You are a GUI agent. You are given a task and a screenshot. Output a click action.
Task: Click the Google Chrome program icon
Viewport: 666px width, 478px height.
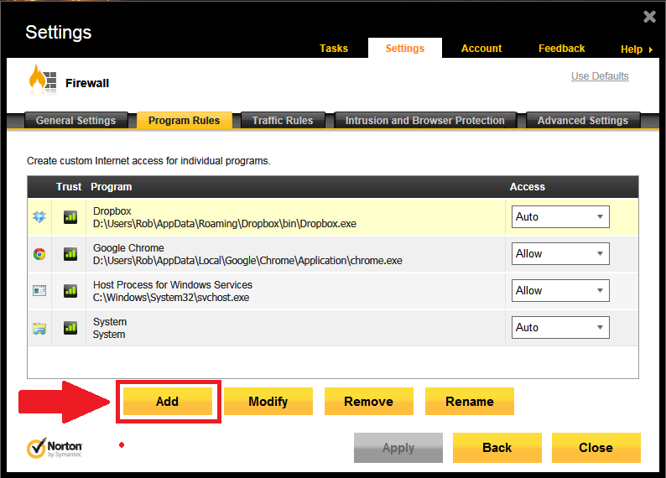(39, 254)
